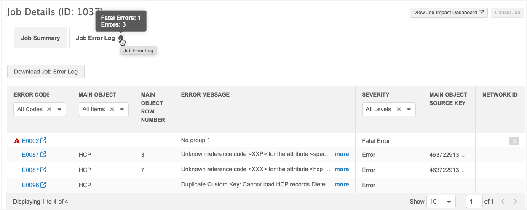
Task: Click View Job Impact Dashboard button
Action: [449, 13]
